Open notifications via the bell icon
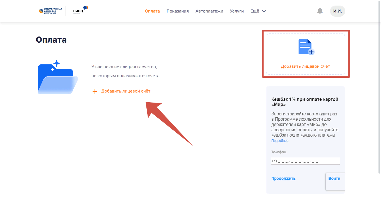The height and width of the screenshot is (199, 381). point(320,11)
